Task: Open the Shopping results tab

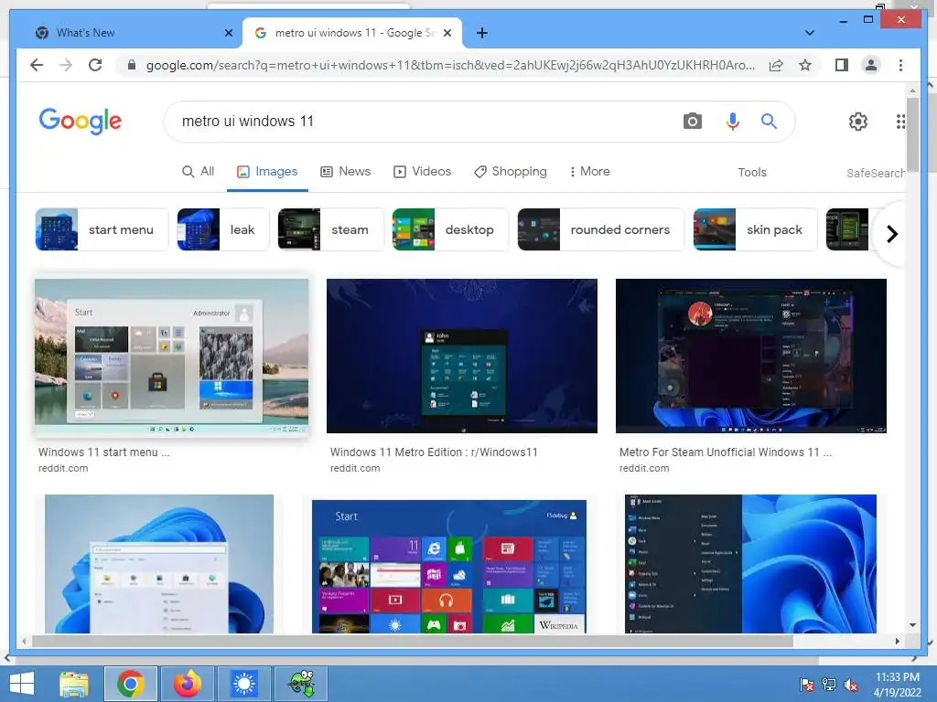Action: (x=511, y=172)
